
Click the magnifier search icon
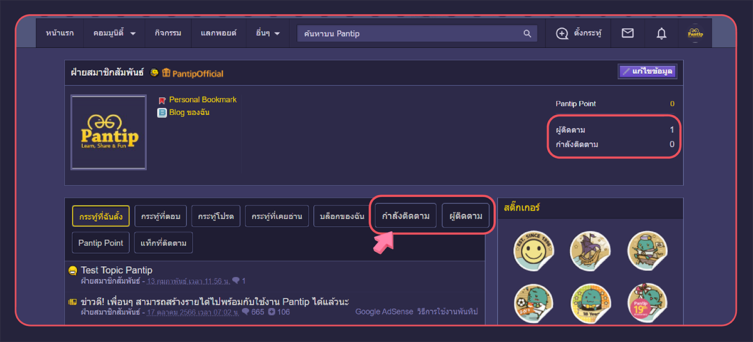528,33
